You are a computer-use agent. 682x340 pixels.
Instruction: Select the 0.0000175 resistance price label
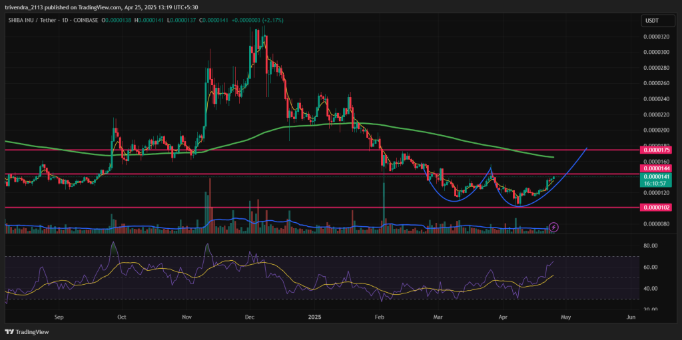click(656, 150)
